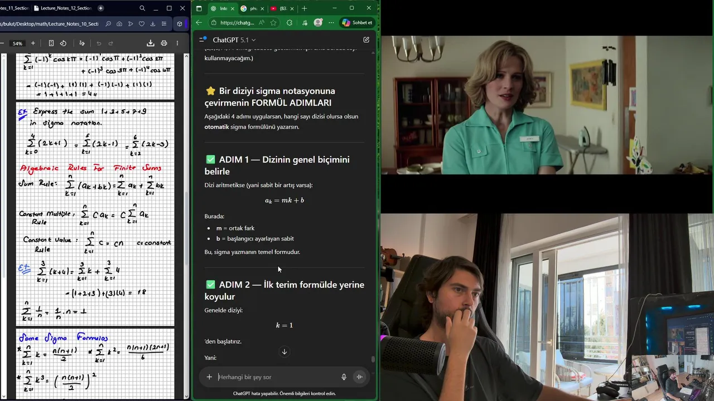Click the ChatGPT URL address bar

click(x=237, y=23)
